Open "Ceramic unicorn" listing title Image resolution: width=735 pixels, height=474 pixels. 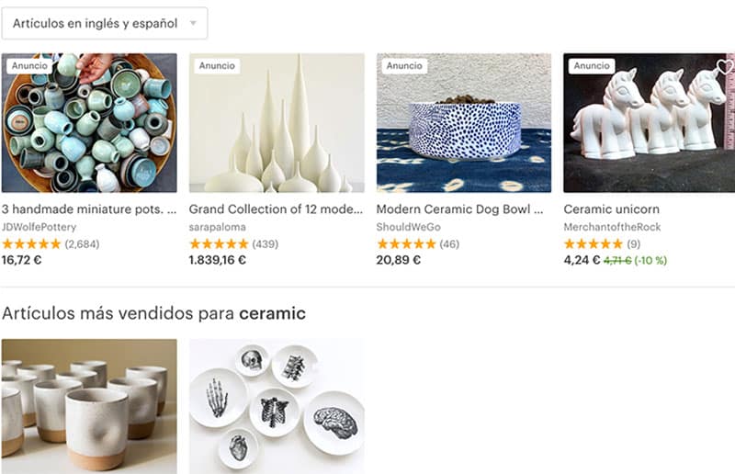click(x=612, y=209)
